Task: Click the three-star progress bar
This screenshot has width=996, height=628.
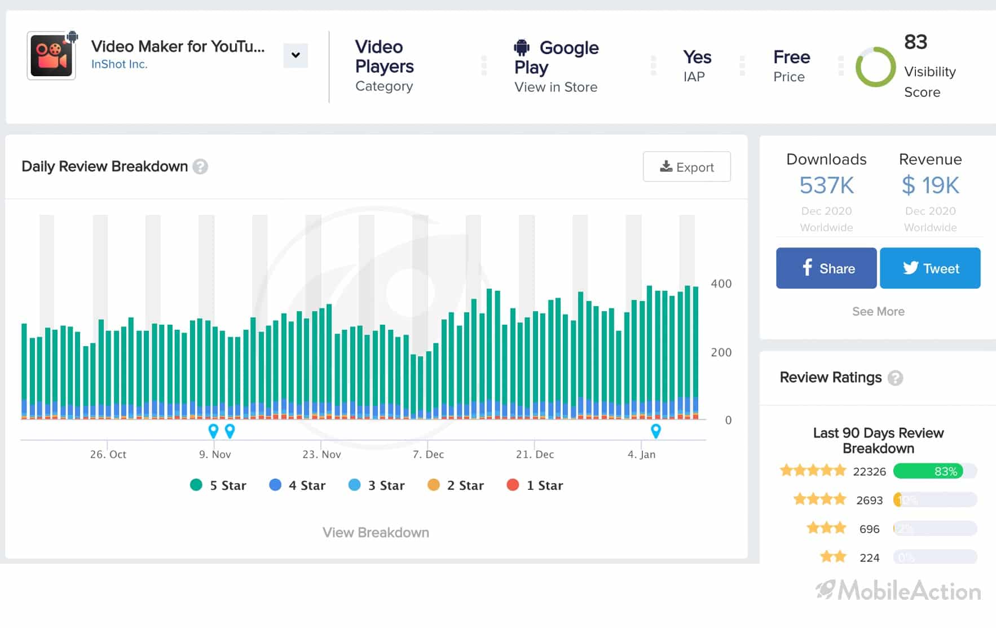Action: 935,529
